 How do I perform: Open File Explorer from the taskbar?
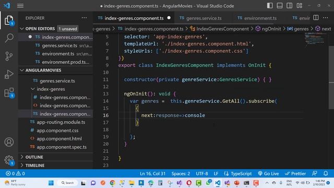[x=132, y=183]
